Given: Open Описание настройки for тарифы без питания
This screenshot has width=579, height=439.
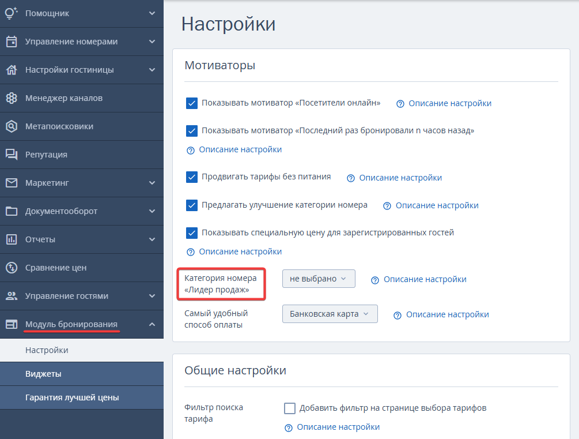Looking at the screenshot, I should click(400, 178).
